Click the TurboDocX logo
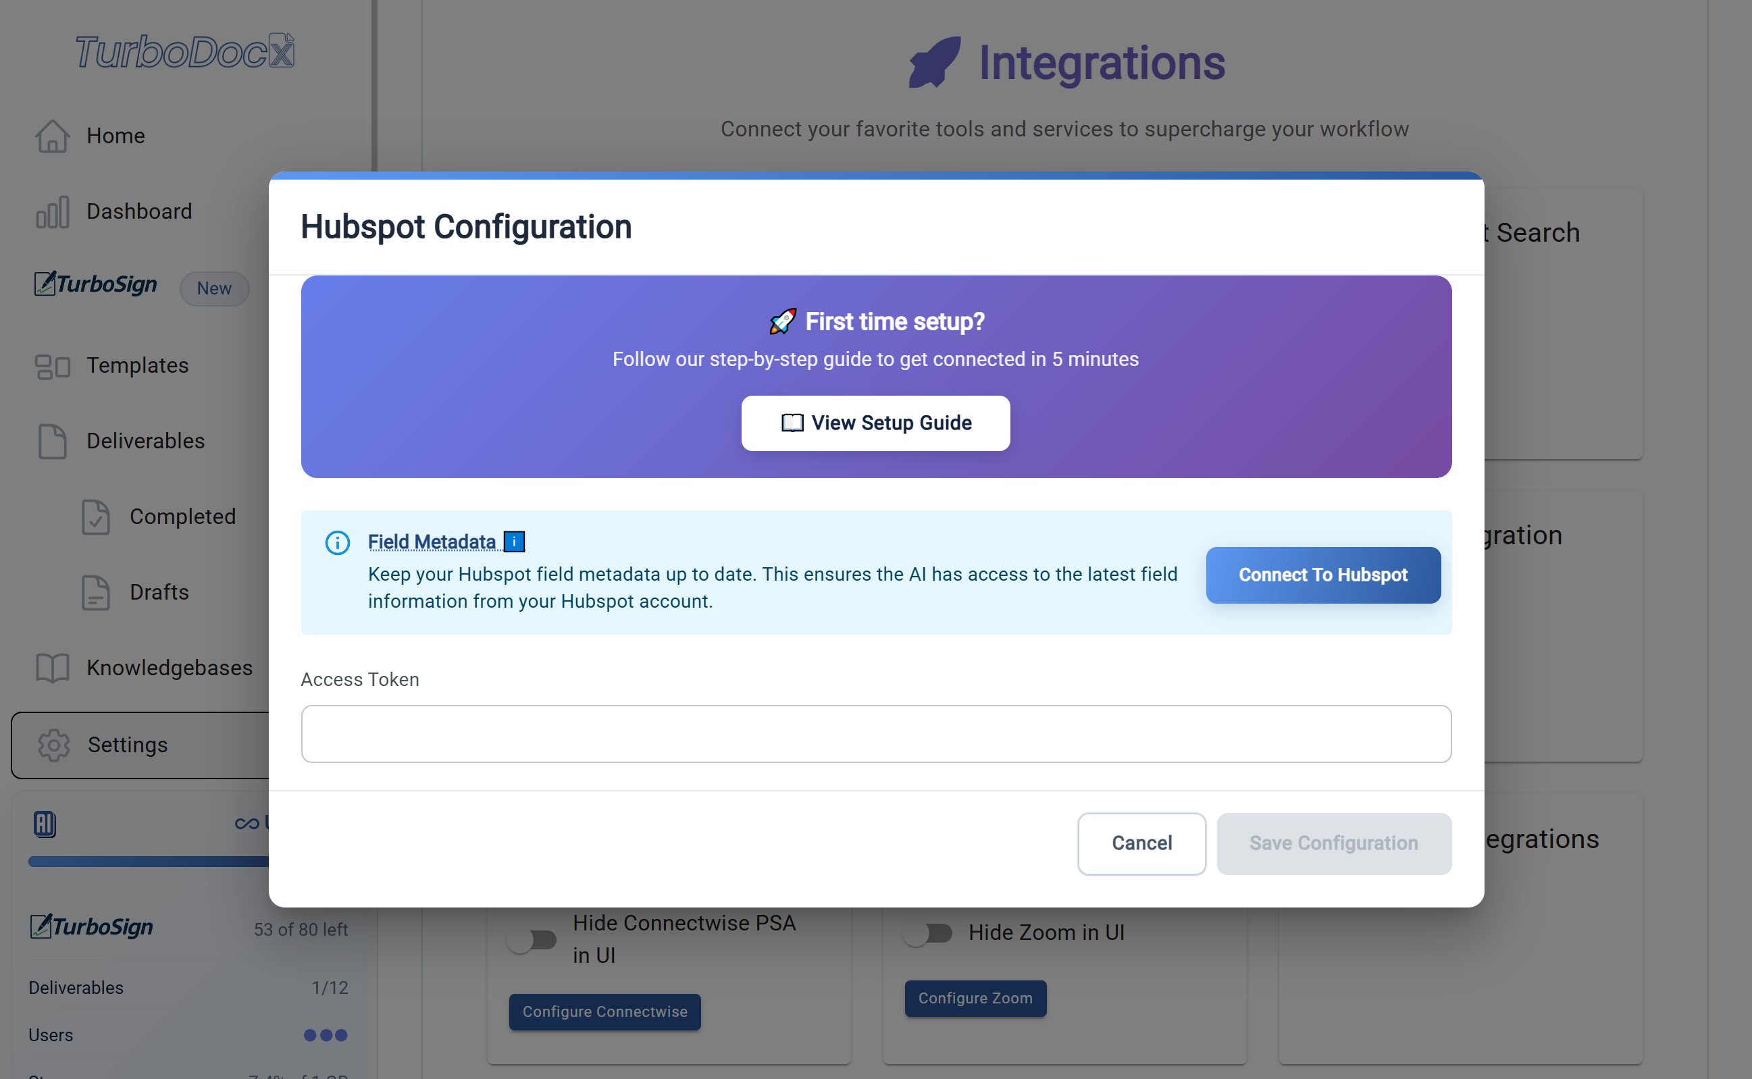The image size is (1752, 1079). point(185,51)
